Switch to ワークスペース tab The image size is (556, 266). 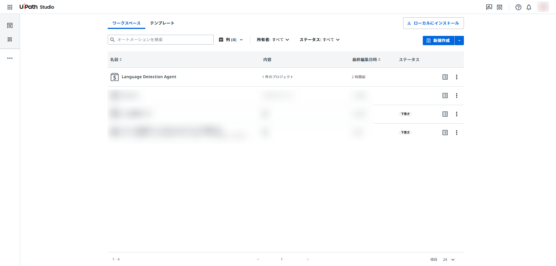pyautogui.click(x=127, y=23)
